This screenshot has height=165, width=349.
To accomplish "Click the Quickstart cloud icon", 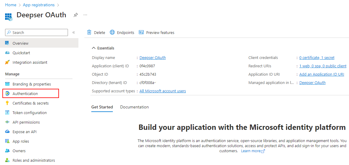I will (7, 53).
